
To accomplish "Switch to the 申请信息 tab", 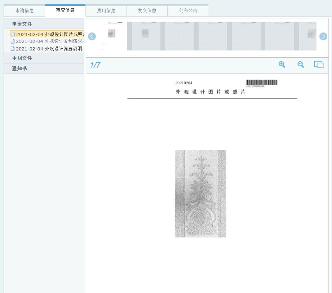I will [x=25, y=11].
